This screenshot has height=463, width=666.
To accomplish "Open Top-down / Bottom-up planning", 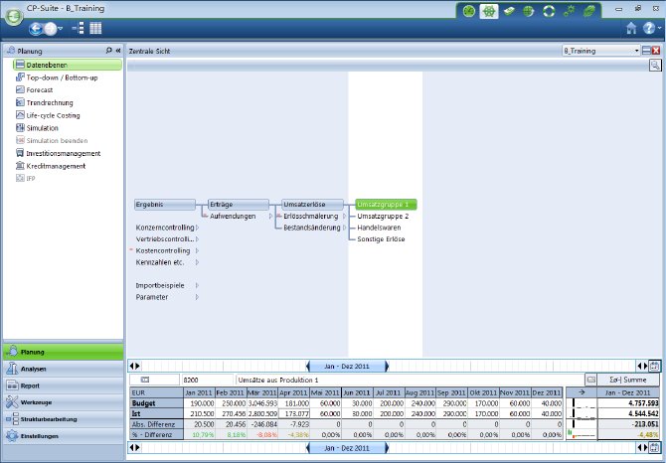I will pos(57,77).
